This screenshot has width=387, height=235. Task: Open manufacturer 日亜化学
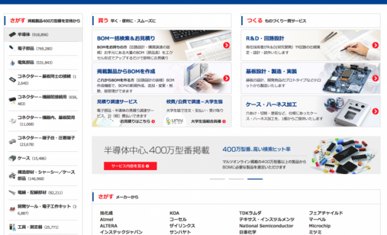[x=248, y=232]
